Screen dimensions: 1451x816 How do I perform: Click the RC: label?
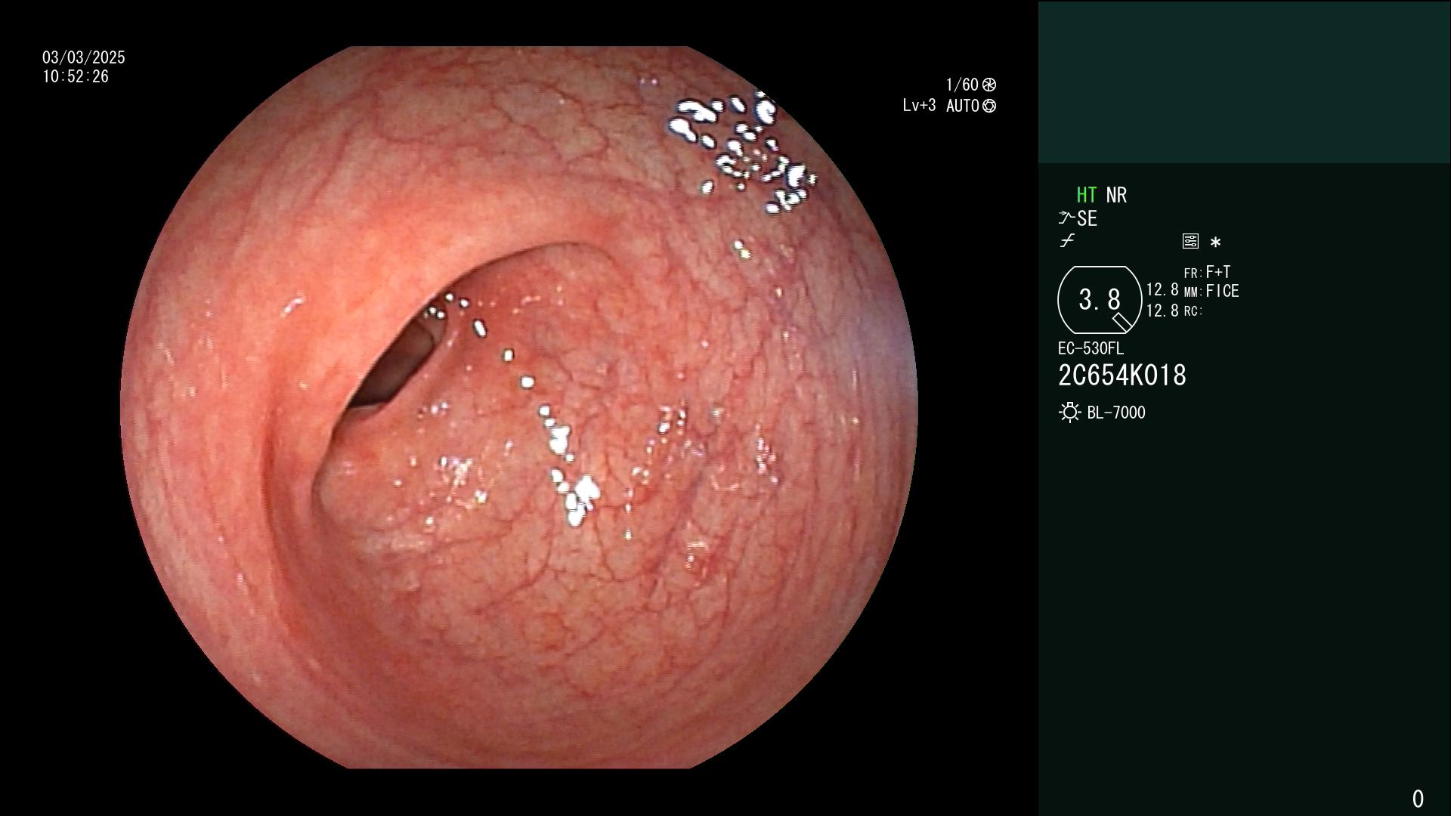point(1193,311)
